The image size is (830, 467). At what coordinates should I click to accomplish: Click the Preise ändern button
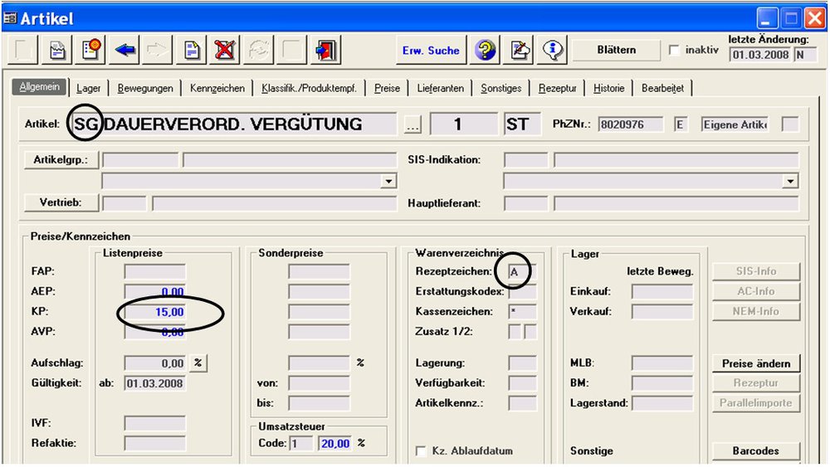tap(756, 363)
